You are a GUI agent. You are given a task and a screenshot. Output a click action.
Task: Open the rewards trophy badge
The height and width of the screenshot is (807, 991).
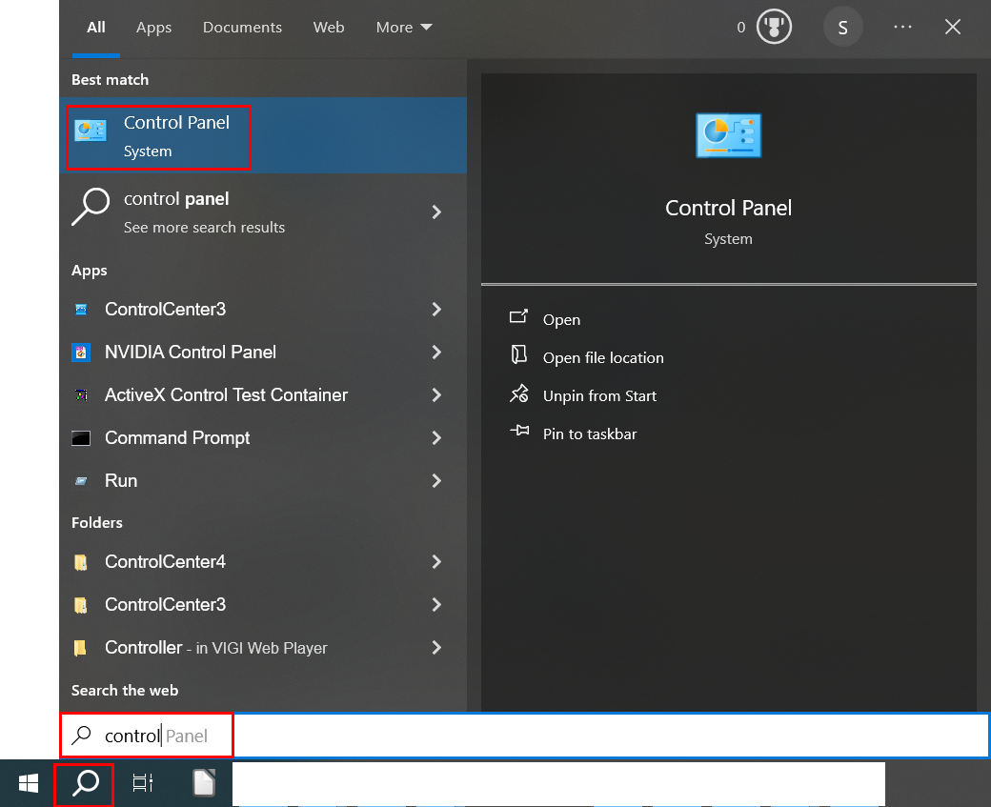(774, 28)
